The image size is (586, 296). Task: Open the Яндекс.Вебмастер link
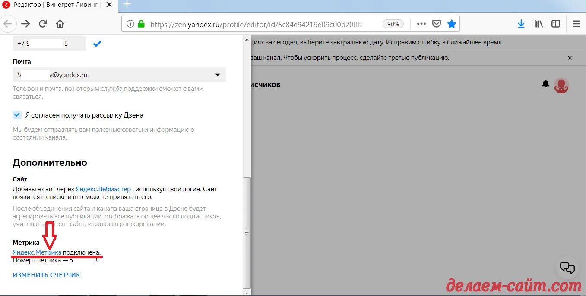coord(103,189)
